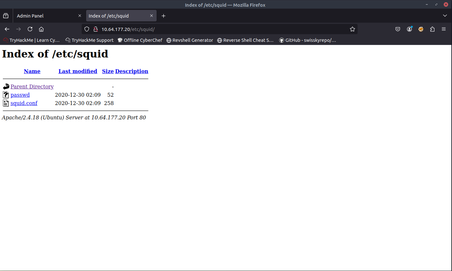Sort listing by Last modified column
This screenshot has width=452, height=271.
tap(78, 71)
